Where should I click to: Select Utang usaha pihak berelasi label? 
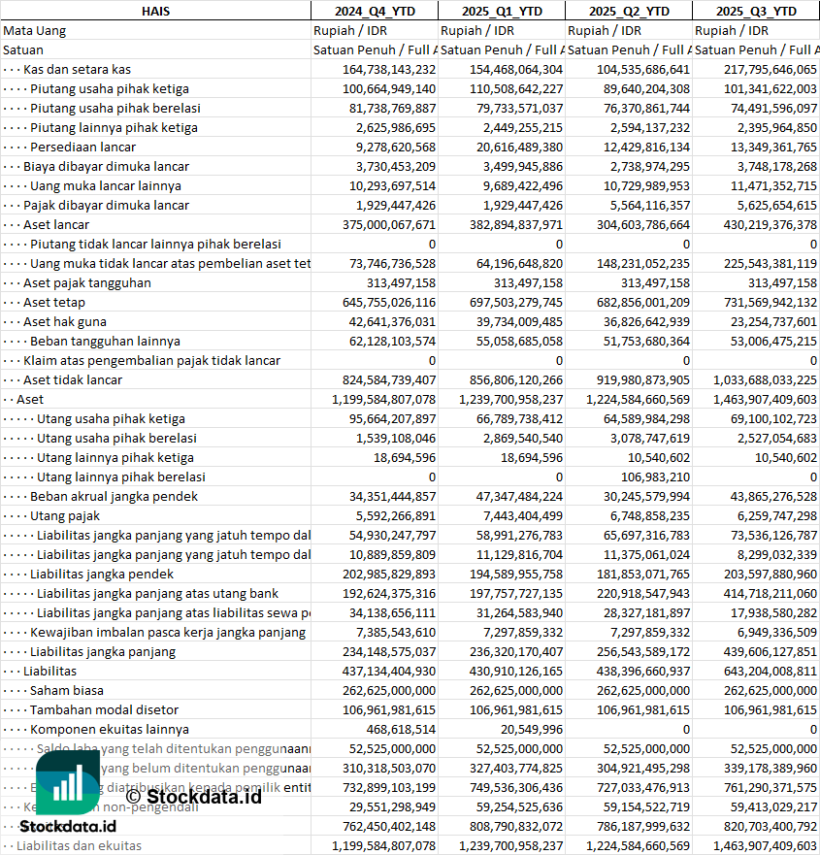(x=116, y=439)
